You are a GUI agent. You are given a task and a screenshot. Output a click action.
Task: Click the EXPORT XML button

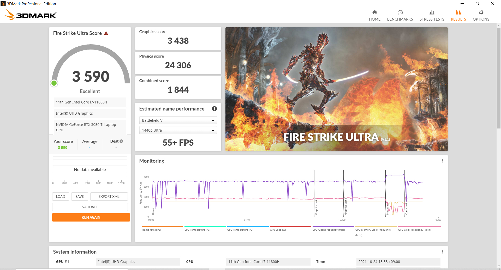109,197
